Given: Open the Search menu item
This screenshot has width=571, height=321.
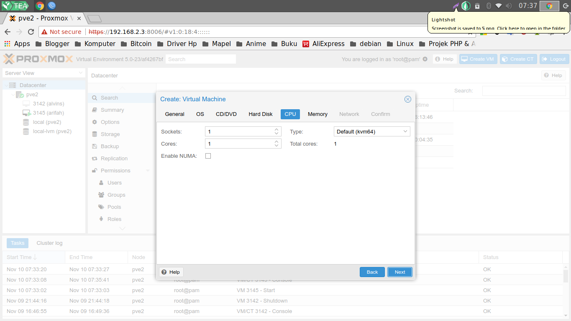Looking at the screenshot, I should [x=121, y=98].
